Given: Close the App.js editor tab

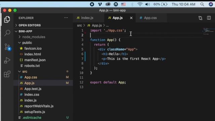Looking at the screenshot, I should pyautogui.click(x=131, y=18).
